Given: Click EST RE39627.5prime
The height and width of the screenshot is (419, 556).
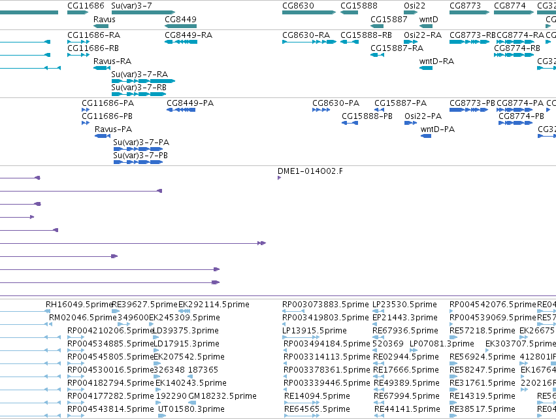Looking at the screenshot, I should [144, 305].
